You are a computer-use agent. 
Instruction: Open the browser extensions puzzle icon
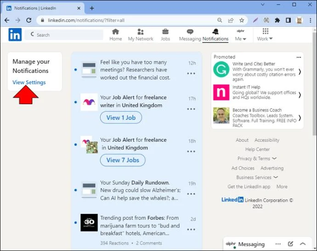277,20
